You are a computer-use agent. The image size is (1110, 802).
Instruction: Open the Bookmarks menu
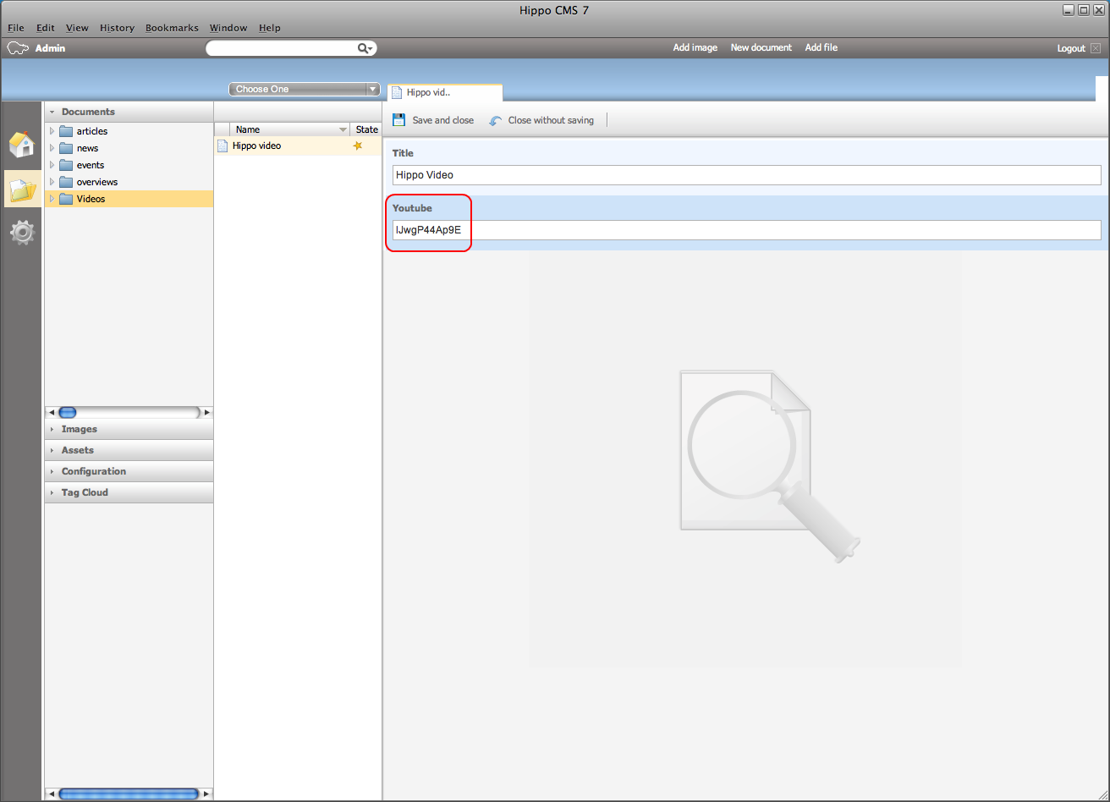[172, 28]
